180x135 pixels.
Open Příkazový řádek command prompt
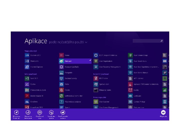click(x=96, y=90)
